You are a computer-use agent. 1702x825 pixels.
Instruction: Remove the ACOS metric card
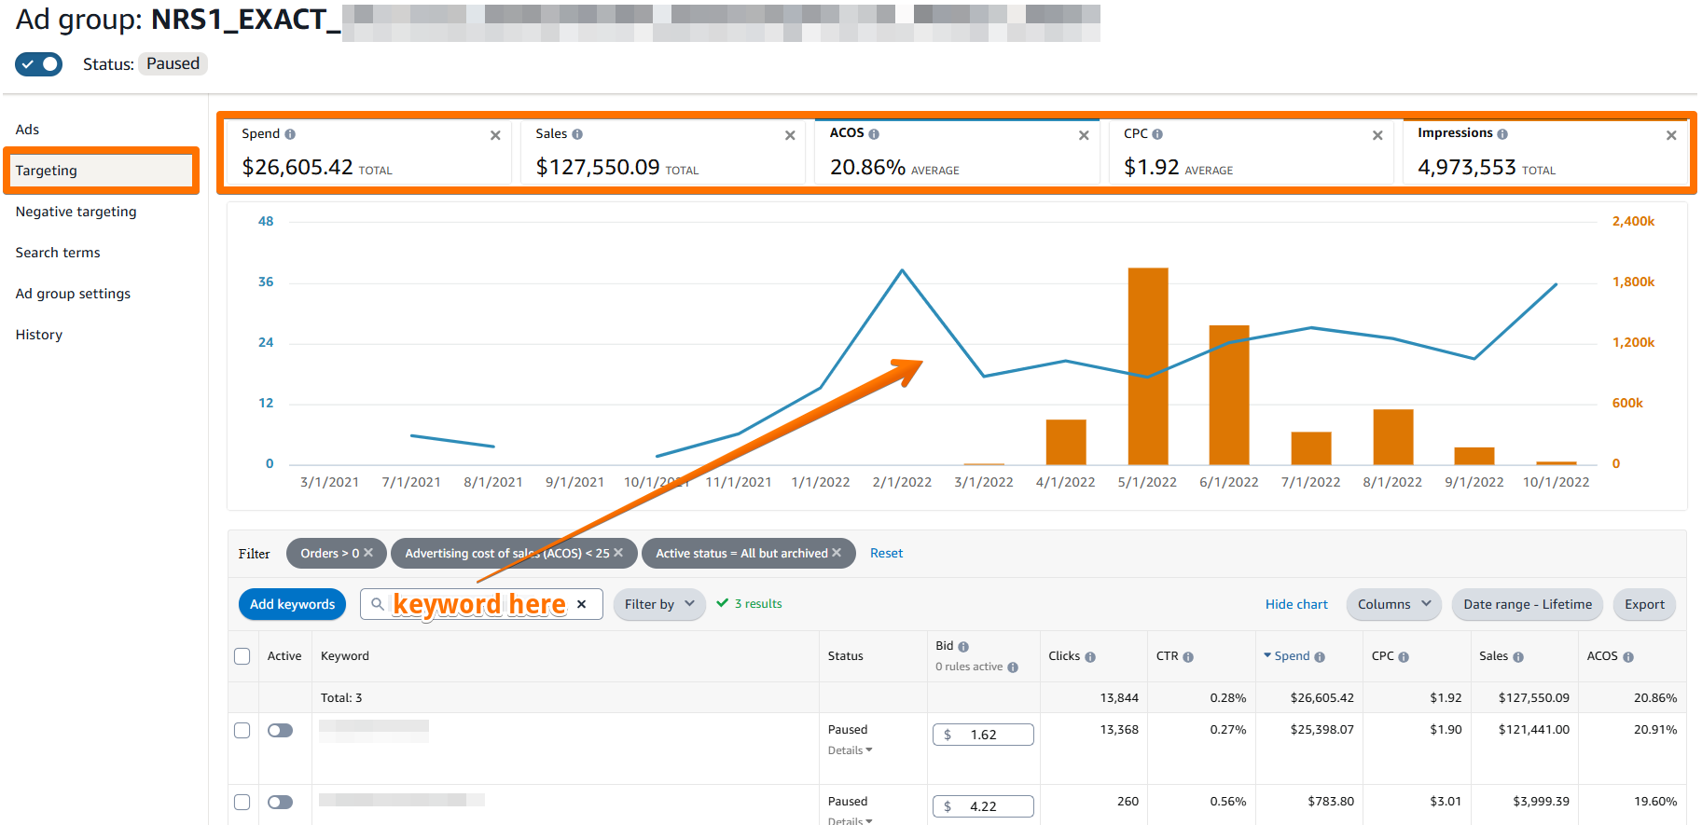click(x=1084, y=135)
